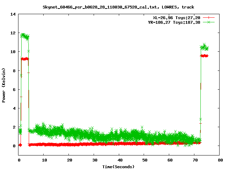Image resolution: width=227 pixels, height=170 pixels.
Task: Click the Time(Seconds) x-axis label
Action: coord(118,167)
